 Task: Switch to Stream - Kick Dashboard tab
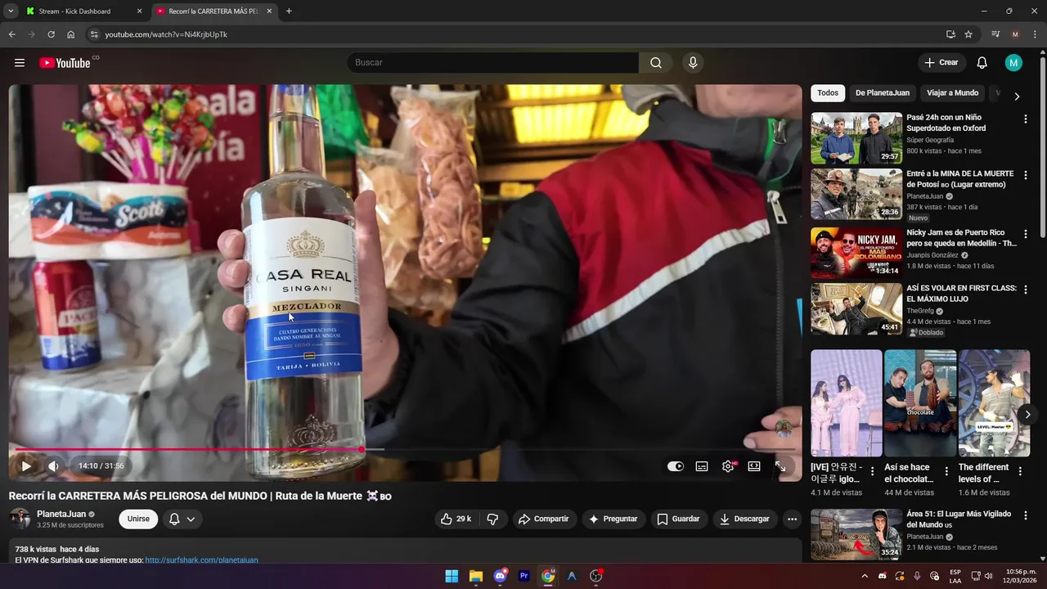[x=82, y=11]
